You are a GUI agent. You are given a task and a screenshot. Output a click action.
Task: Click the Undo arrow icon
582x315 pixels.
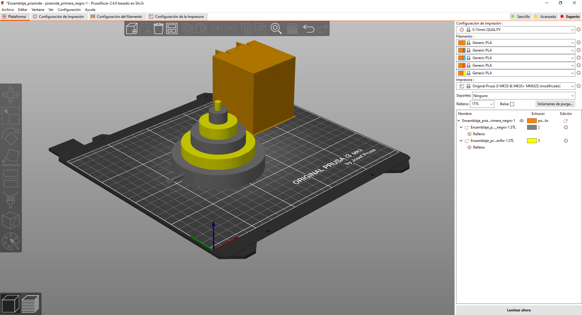tap(309, 29)
